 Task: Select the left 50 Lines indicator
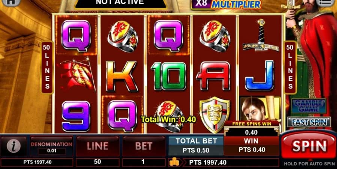pyautogui.click(x=47, y=67)
